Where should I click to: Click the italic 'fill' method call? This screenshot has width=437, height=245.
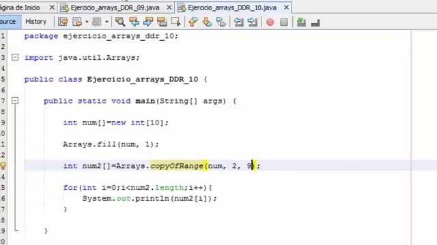click(x=107, y=144)
